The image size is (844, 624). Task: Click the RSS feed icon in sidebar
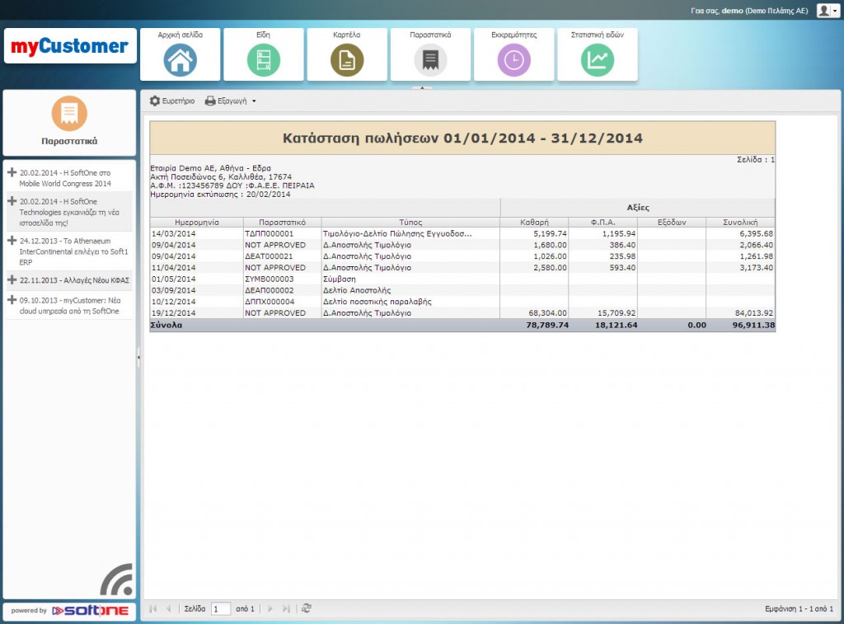click(117, 579)
